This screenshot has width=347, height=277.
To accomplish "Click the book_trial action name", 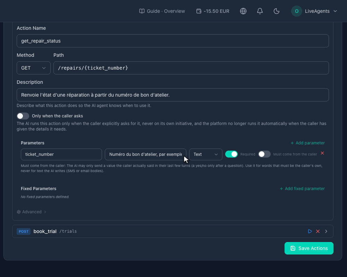I will (x=45, y=231).
